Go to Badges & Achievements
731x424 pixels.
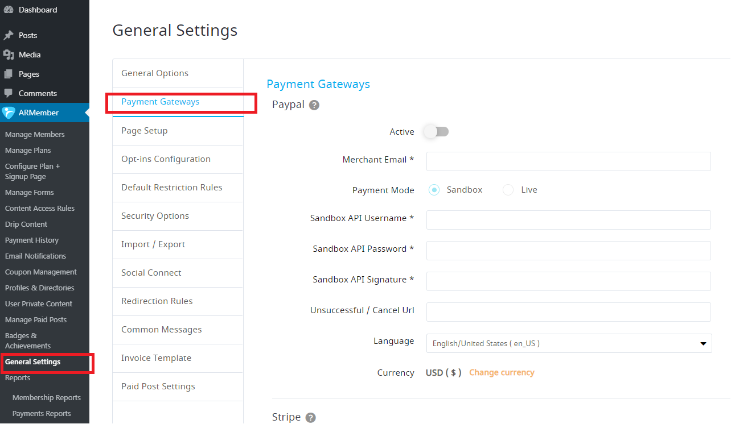click(x=28, y=341)
